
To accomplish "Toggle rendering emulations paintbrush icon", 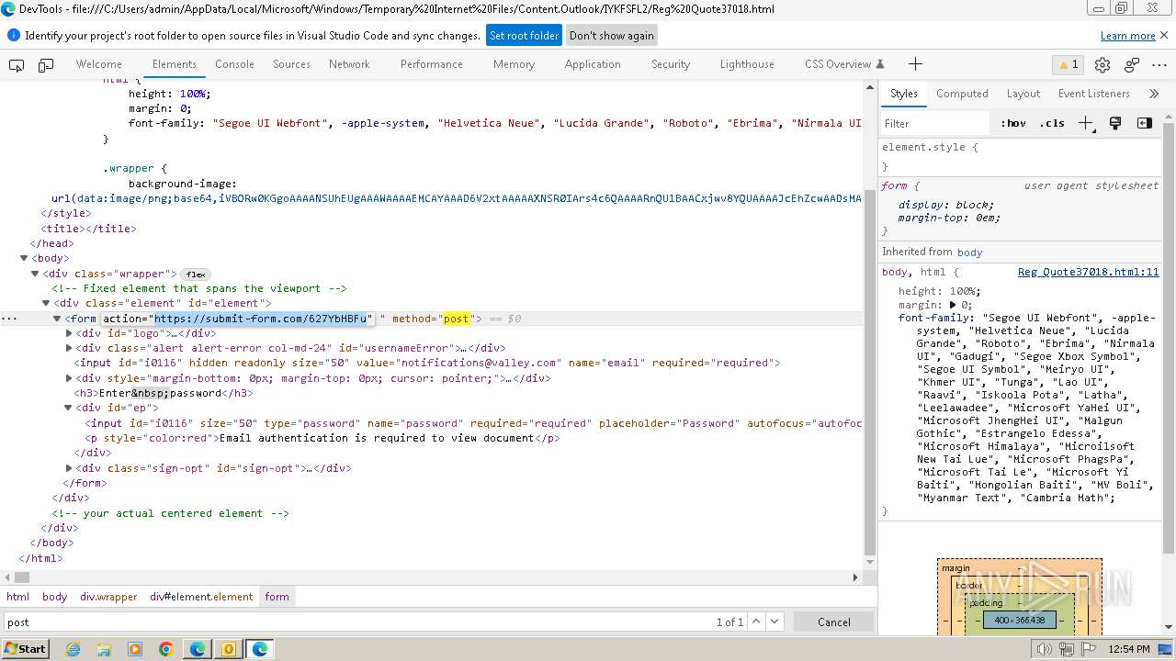I will click(1115, 123).
